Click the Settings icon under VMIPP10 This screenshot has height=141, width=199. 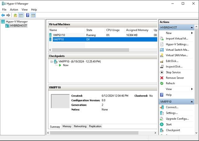pos(162,113)
